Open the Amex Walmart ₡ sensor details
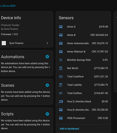 tap(83, 52)
